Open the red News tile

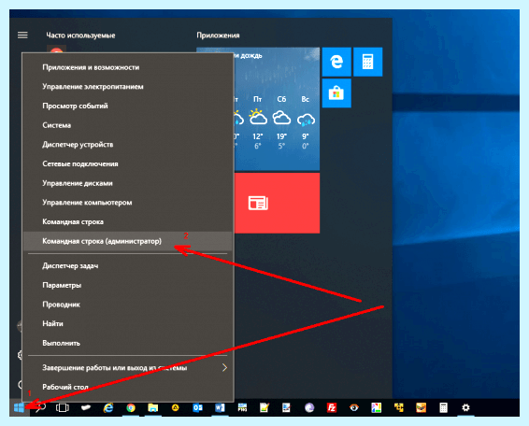(277, 203)
